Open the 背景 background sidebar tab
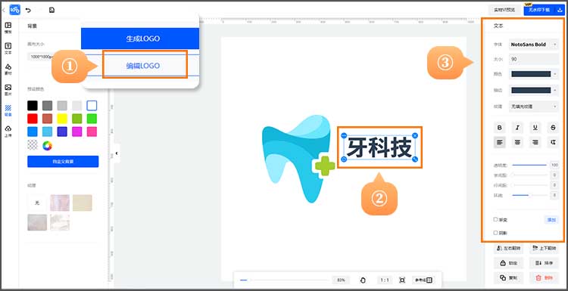This screenshot has height=291, width=568. [x=8, y=110]
